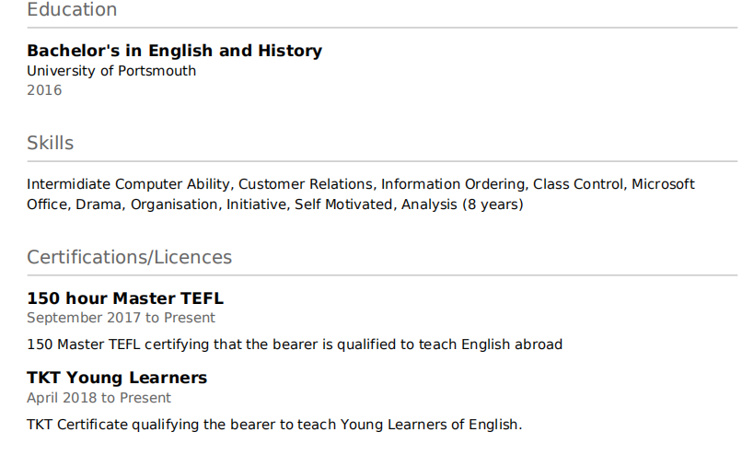The image size is (742, 467).
Task: Click the 150 Master TEFL description sentence
Action: (294, 344)
